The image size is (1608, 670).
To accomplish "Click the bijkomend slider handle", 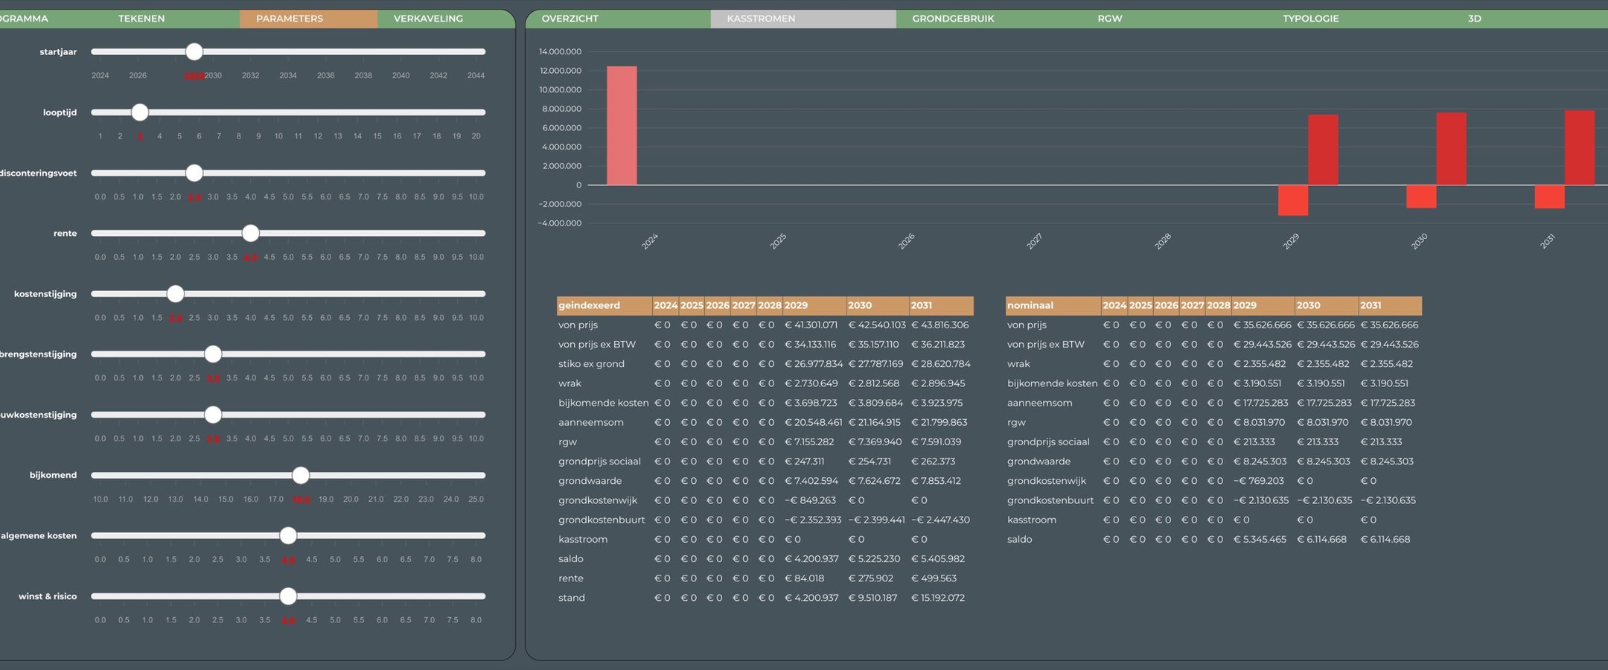I will point(301,475).
